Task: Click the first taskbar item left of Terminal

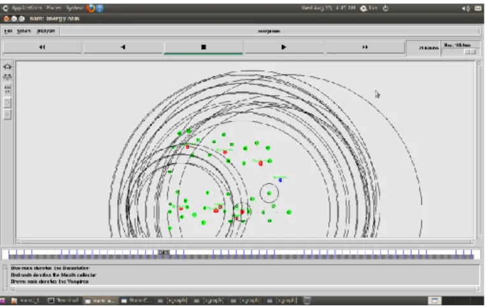Action: [28, 300]
